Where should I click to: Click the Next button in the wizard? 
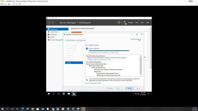(118, 88)
